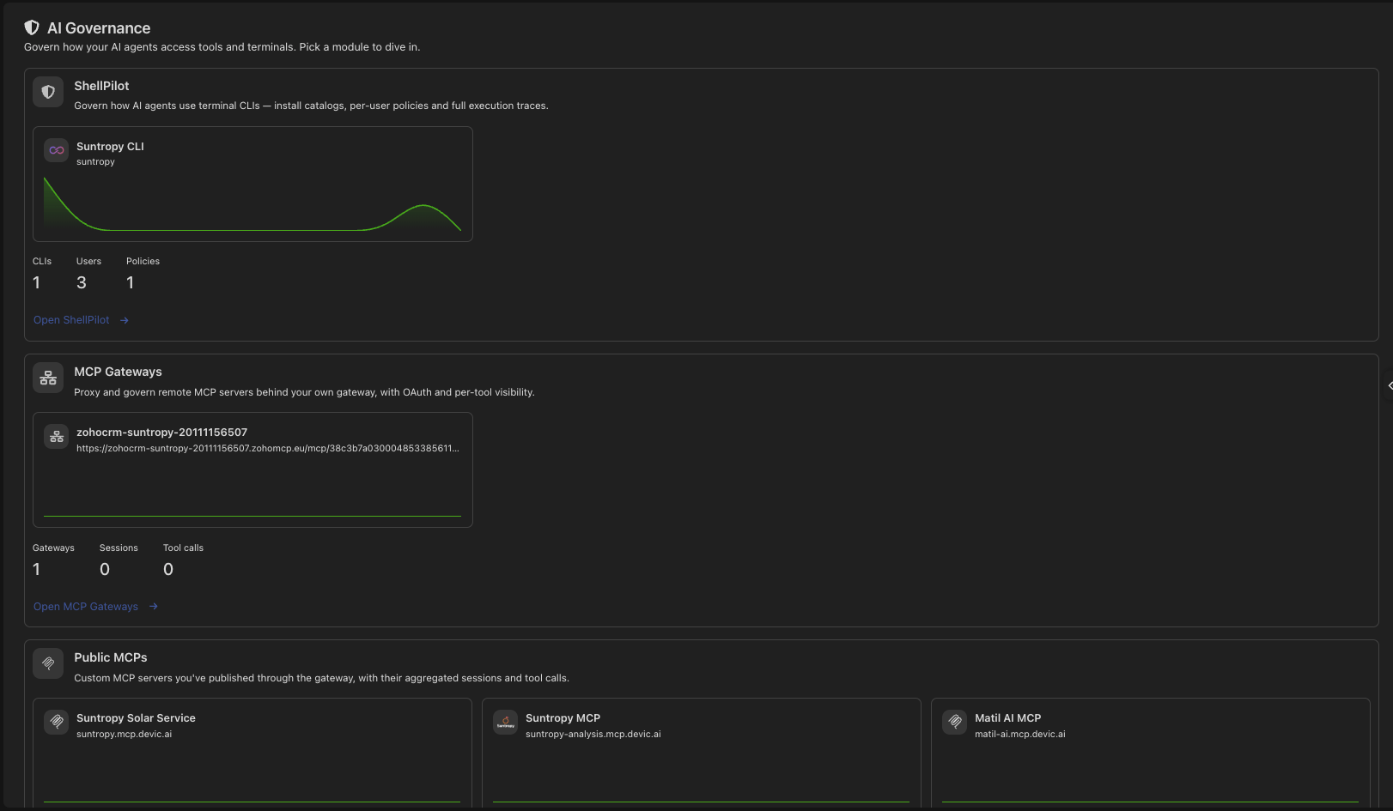Click the Suntropy MCP logo icon
This screenshot has width=1393, height=811.
(506, 722)
